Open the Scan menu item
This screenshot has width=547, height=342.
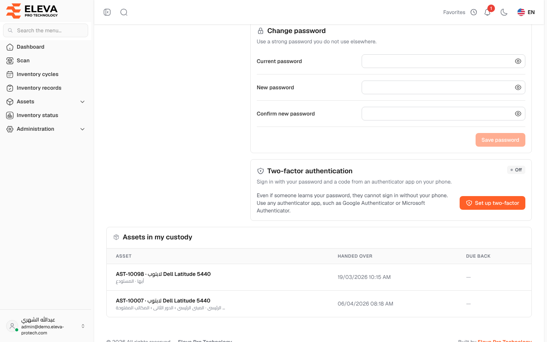pos(46,61)
